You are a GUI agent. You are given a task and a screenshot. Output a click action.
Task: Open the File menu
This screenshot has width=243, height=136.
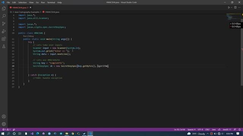coord(8,3)
